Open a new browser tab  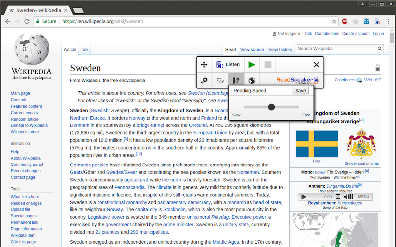coord(78,10)
